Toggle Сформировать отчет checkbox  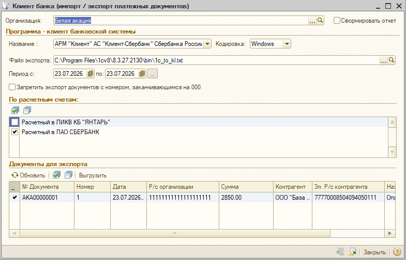(337, 21)
